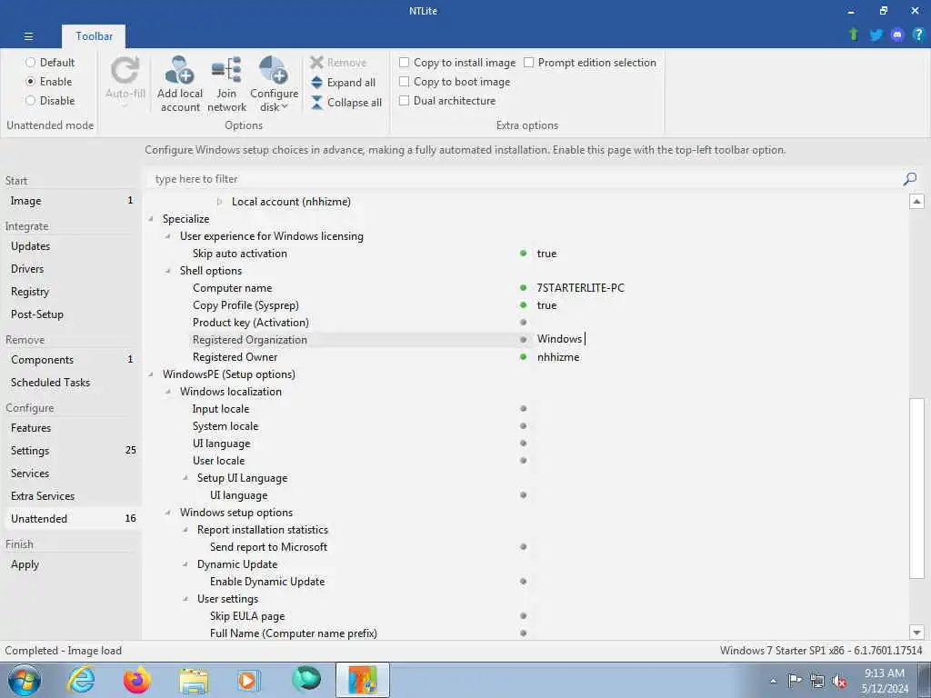Collapse the Shell options group
Image resolution: width=931 pixels, height=698 pixels.
coord(168,271)
